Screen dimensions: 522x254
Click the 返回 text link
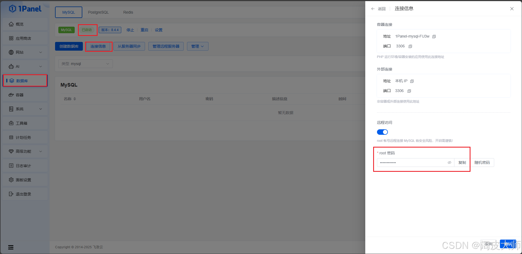point(382,9)
